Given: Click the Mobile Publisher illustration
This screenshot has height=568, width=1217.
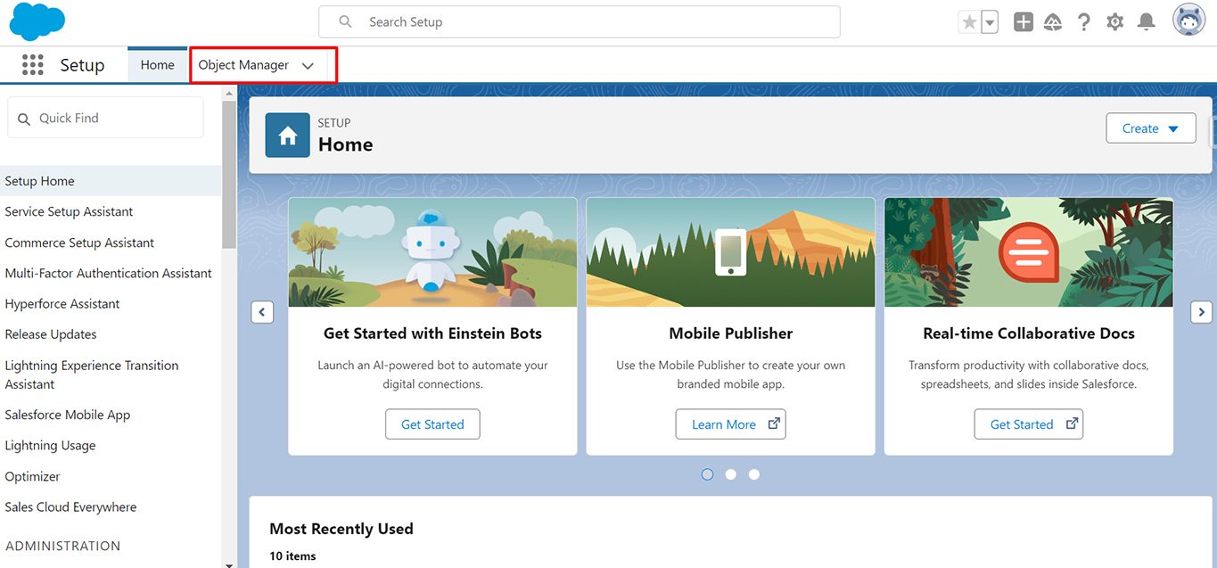Looking at the screenshot, I should [x=730, y=252].
